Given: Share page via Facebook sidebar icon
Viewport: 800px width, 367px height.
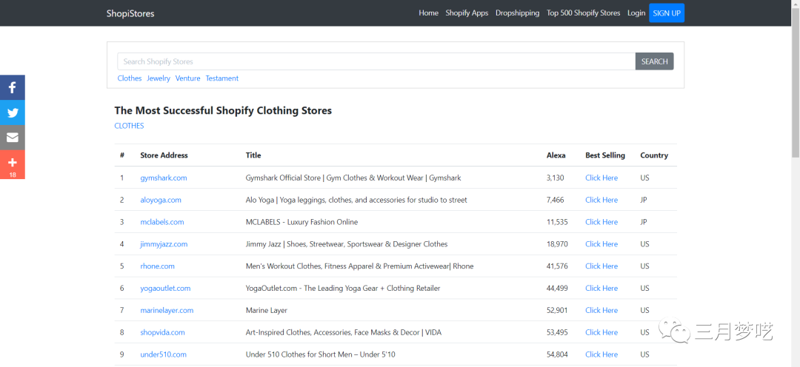Looking at the screenshot, I should pos(13,87).
